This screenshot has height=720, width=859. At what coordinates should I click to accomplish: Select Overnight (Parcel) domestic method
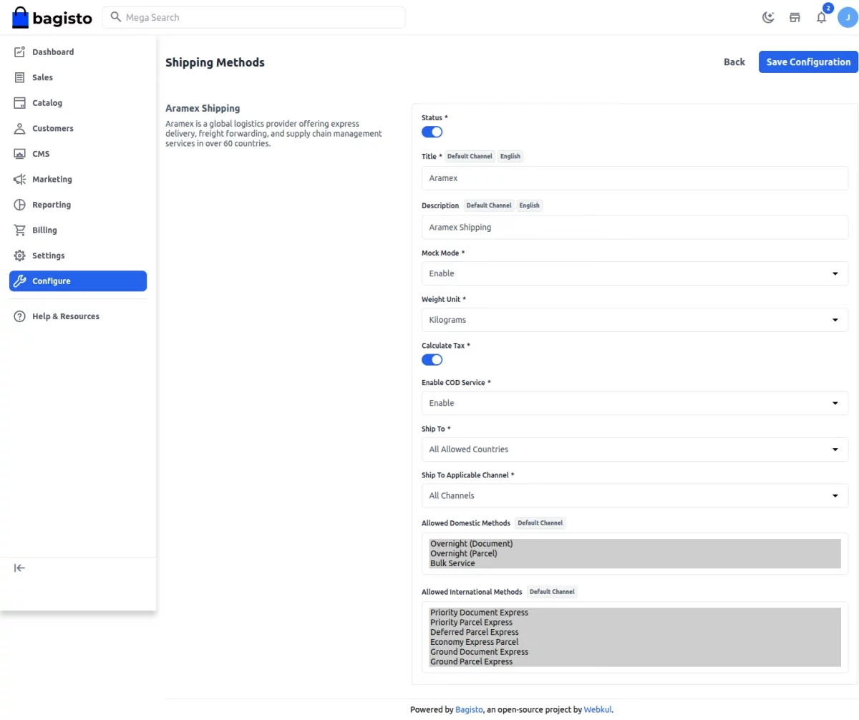pyautogui.click(x=635, y=553)
